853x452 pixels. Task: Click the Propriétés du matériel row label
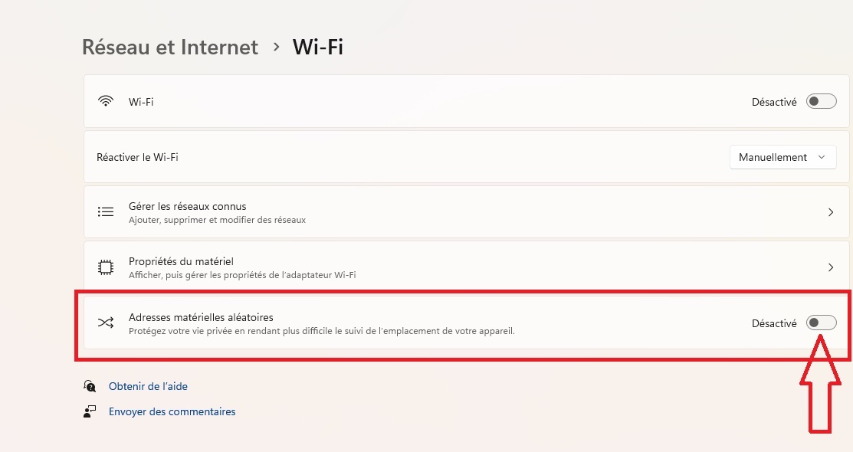(x=181, y=261)
